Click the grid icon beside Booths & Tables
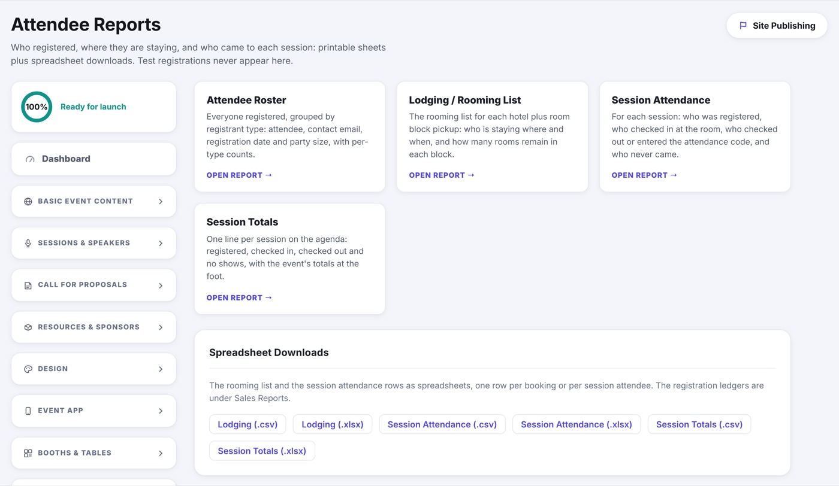Screen dimensions: 839x486 tap(28, 453)
